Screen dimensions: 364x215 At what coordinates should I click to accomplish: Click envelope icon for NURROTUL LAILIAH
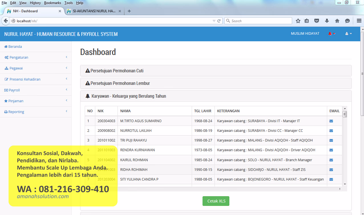tap(331, 131)
